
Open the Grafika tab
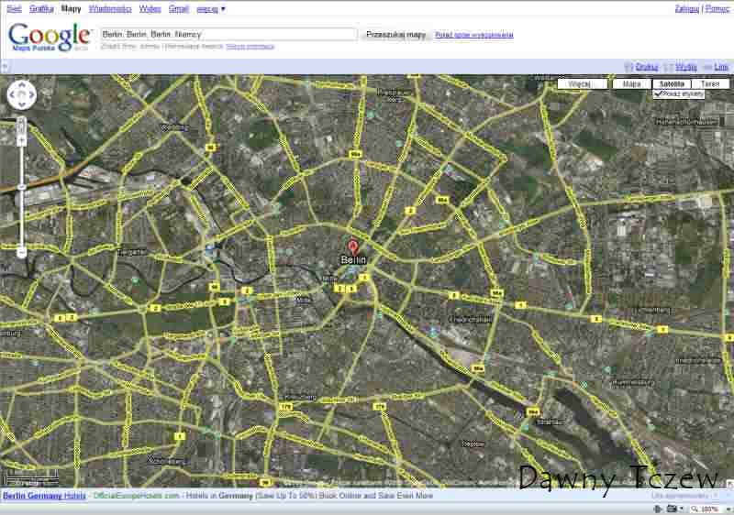(41, 8)
